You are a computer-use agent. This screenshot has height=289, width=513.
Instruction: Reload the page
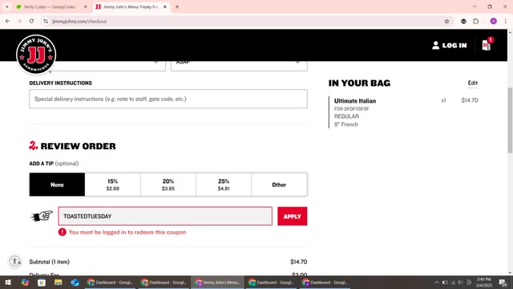tap(31, 22)
